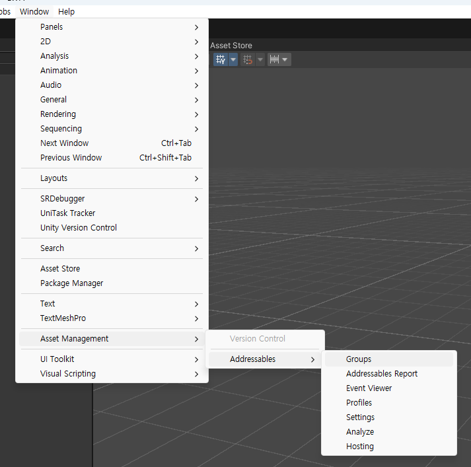Expand the Sequencing submenu
The width and height of the screenshot is (471, 467).
click(x=112, y=129)
